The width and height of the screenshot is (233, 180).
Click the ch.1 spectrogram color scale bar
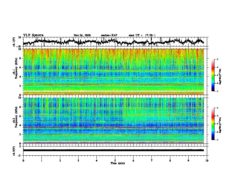pyautogui.click(x=213, y=75)
